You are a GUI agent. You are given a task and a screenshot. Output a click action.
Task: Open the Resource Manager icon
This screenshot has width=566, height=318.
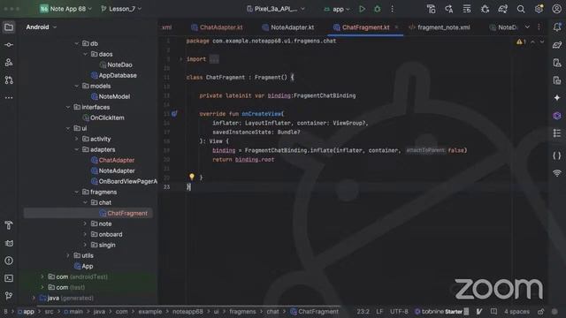click(9, 63)
